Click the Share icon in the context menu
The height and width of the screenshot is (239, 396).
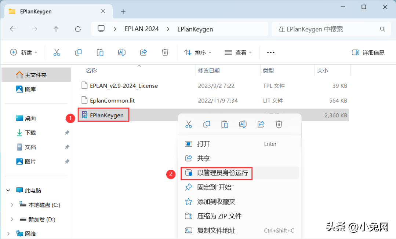tap(261, 124)
